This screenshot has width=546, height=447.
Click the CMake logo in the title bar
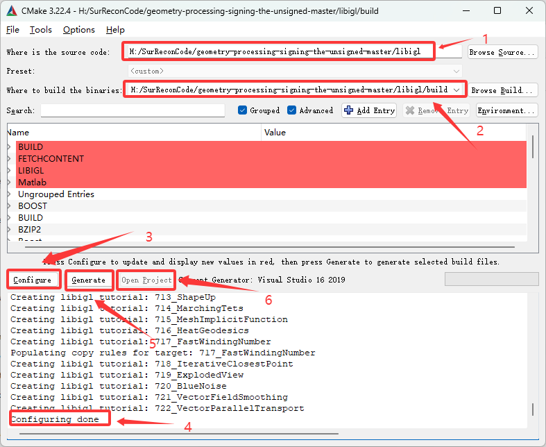pyautogui.click(x=12, y=11)
